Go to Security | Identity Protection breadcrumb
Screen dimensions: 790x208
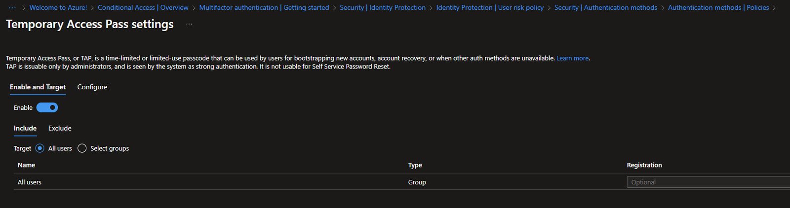(x=382, y=8)
